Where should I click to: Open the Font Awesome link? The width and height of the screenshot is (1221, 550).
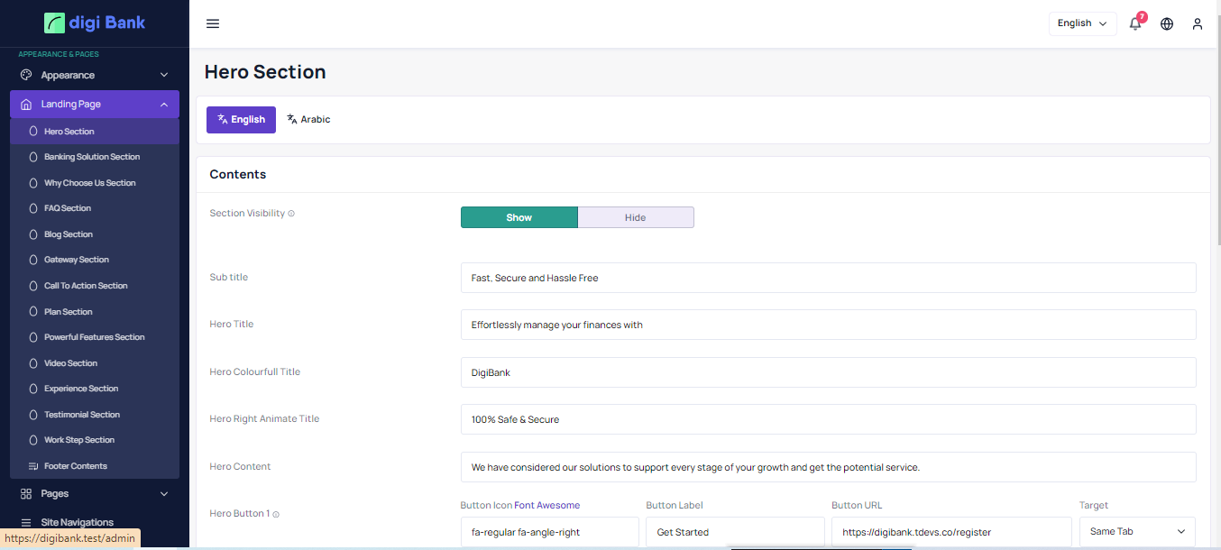[x=546, y=506]
